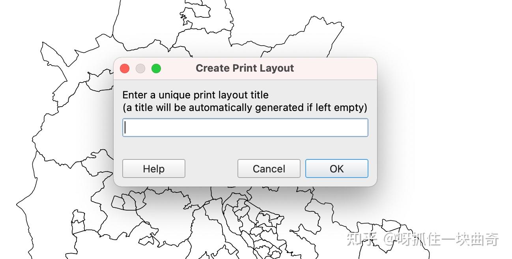Click the 'Enter a unique print layout title' label
Image resolution: width=512 pixels, height=259 pixels.
click(x=195, y=95)
